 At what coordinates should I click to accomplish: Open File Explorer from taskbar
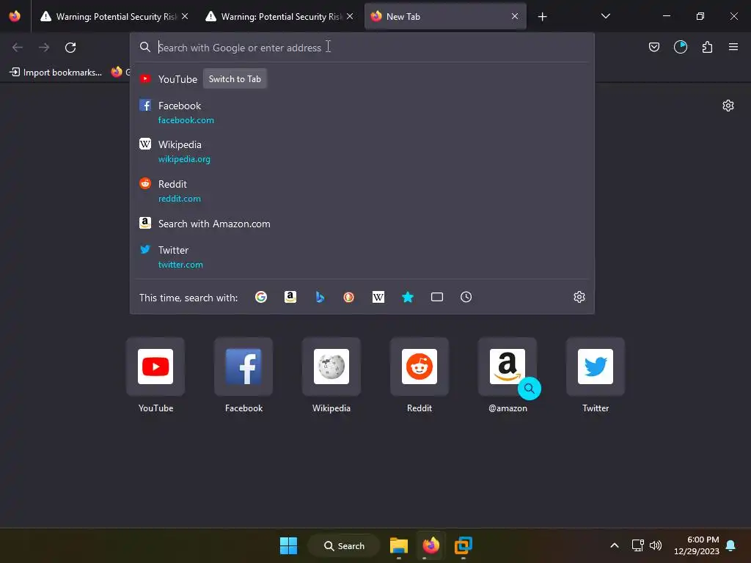398,545
